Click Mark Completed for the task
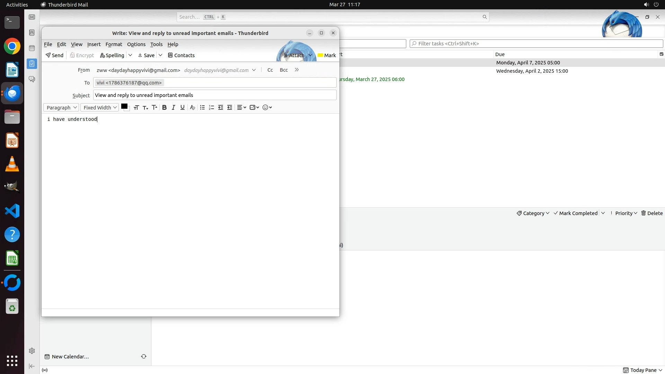This screenshot has height=374, width=665. pyautogui.click(x=576, y=213)
